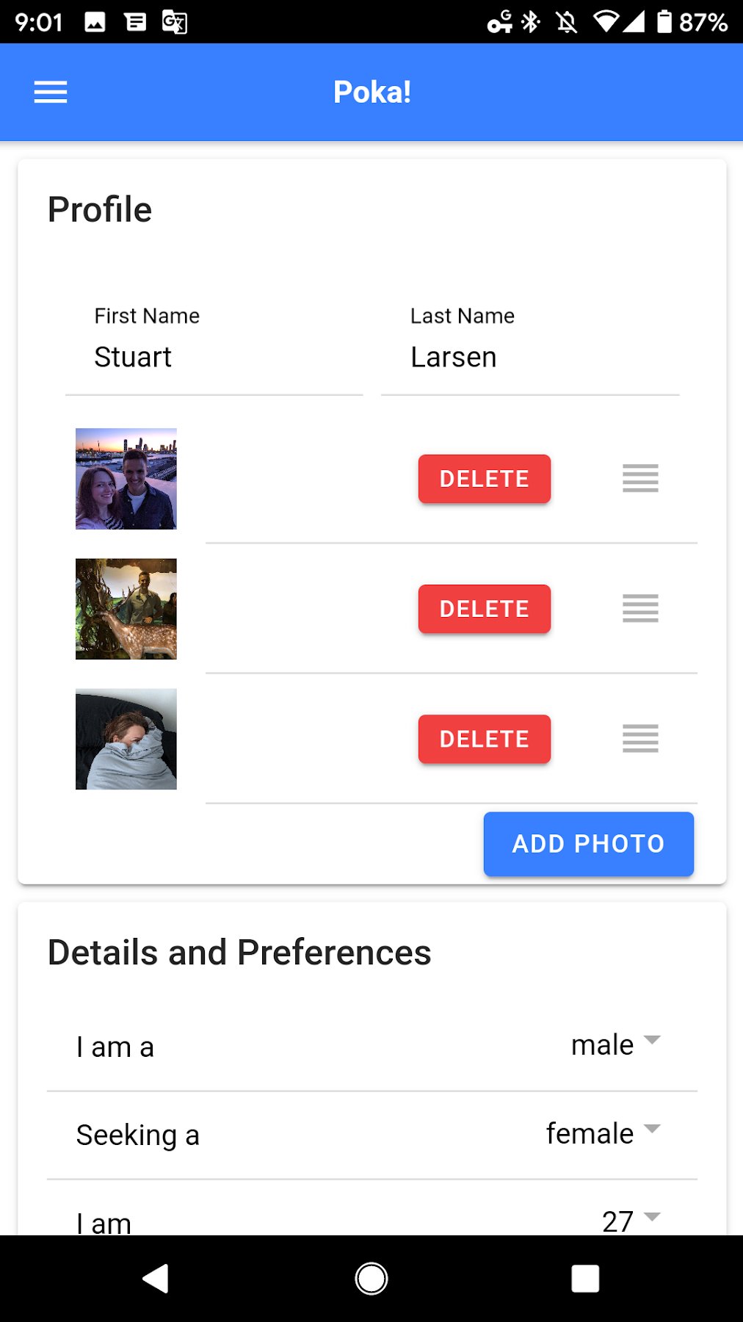Image resolution: width=743 pixels, height=1322 pixels.
Task: Tap the reorder handle for the sleeping photo
Action: [640, 738]
